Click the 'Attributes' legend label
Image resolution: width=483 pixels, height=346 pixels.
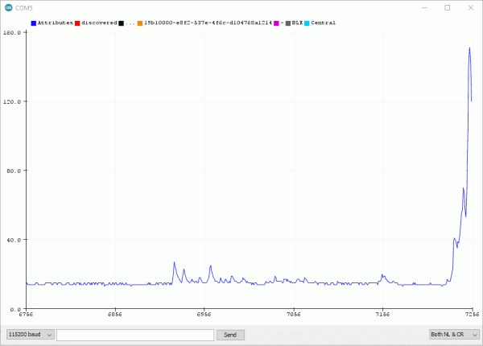(x=55, y=23)
